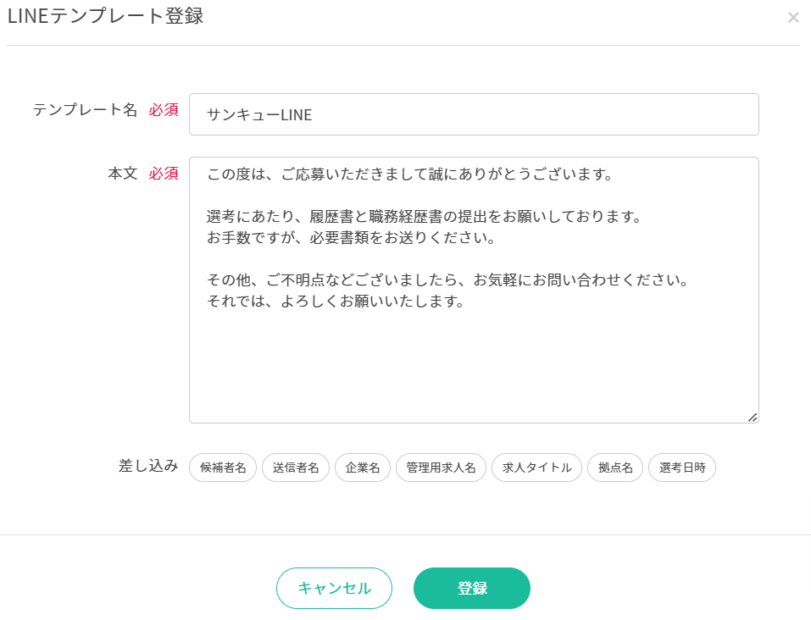This screenshot has width=811, height=620.
Task: Place cursor in the line starting それでは
Action: 336,301
